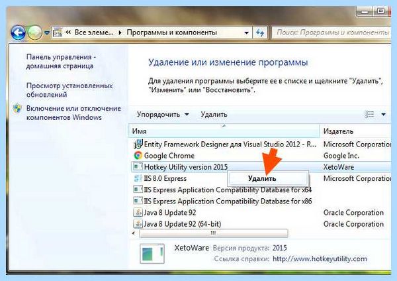Expand the address bar history dropdown

pyautogui.click(x=246, y=32)
